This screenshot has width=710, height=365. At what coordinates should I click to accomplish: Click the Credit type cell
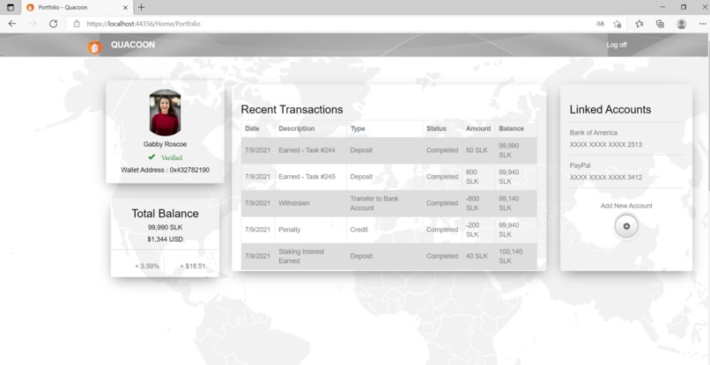[384, 230]
